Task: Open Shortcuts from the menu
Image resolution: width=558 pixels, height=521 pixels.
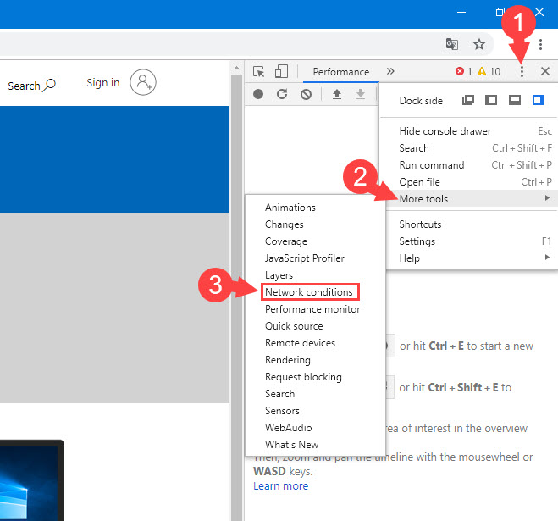Action: click(x=472, y=224)
